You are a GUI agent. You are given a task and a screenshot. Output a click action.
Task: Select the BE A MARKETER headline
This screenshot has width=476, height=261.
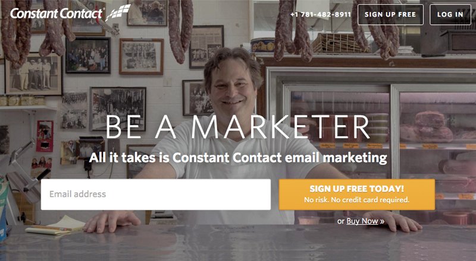(x=237, y=126)
